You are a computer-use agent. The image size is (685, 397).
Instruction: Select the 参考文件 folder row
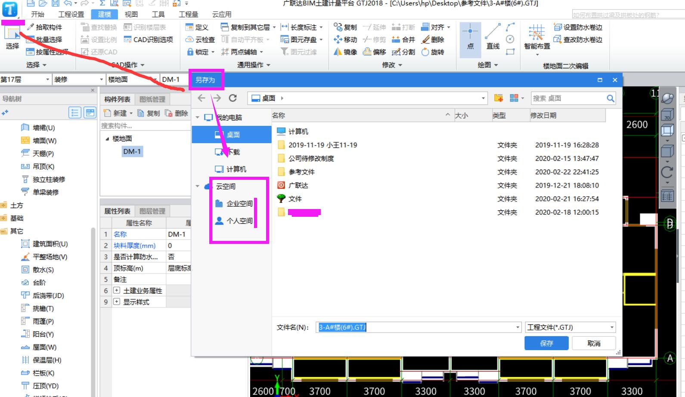coord(439,172)
